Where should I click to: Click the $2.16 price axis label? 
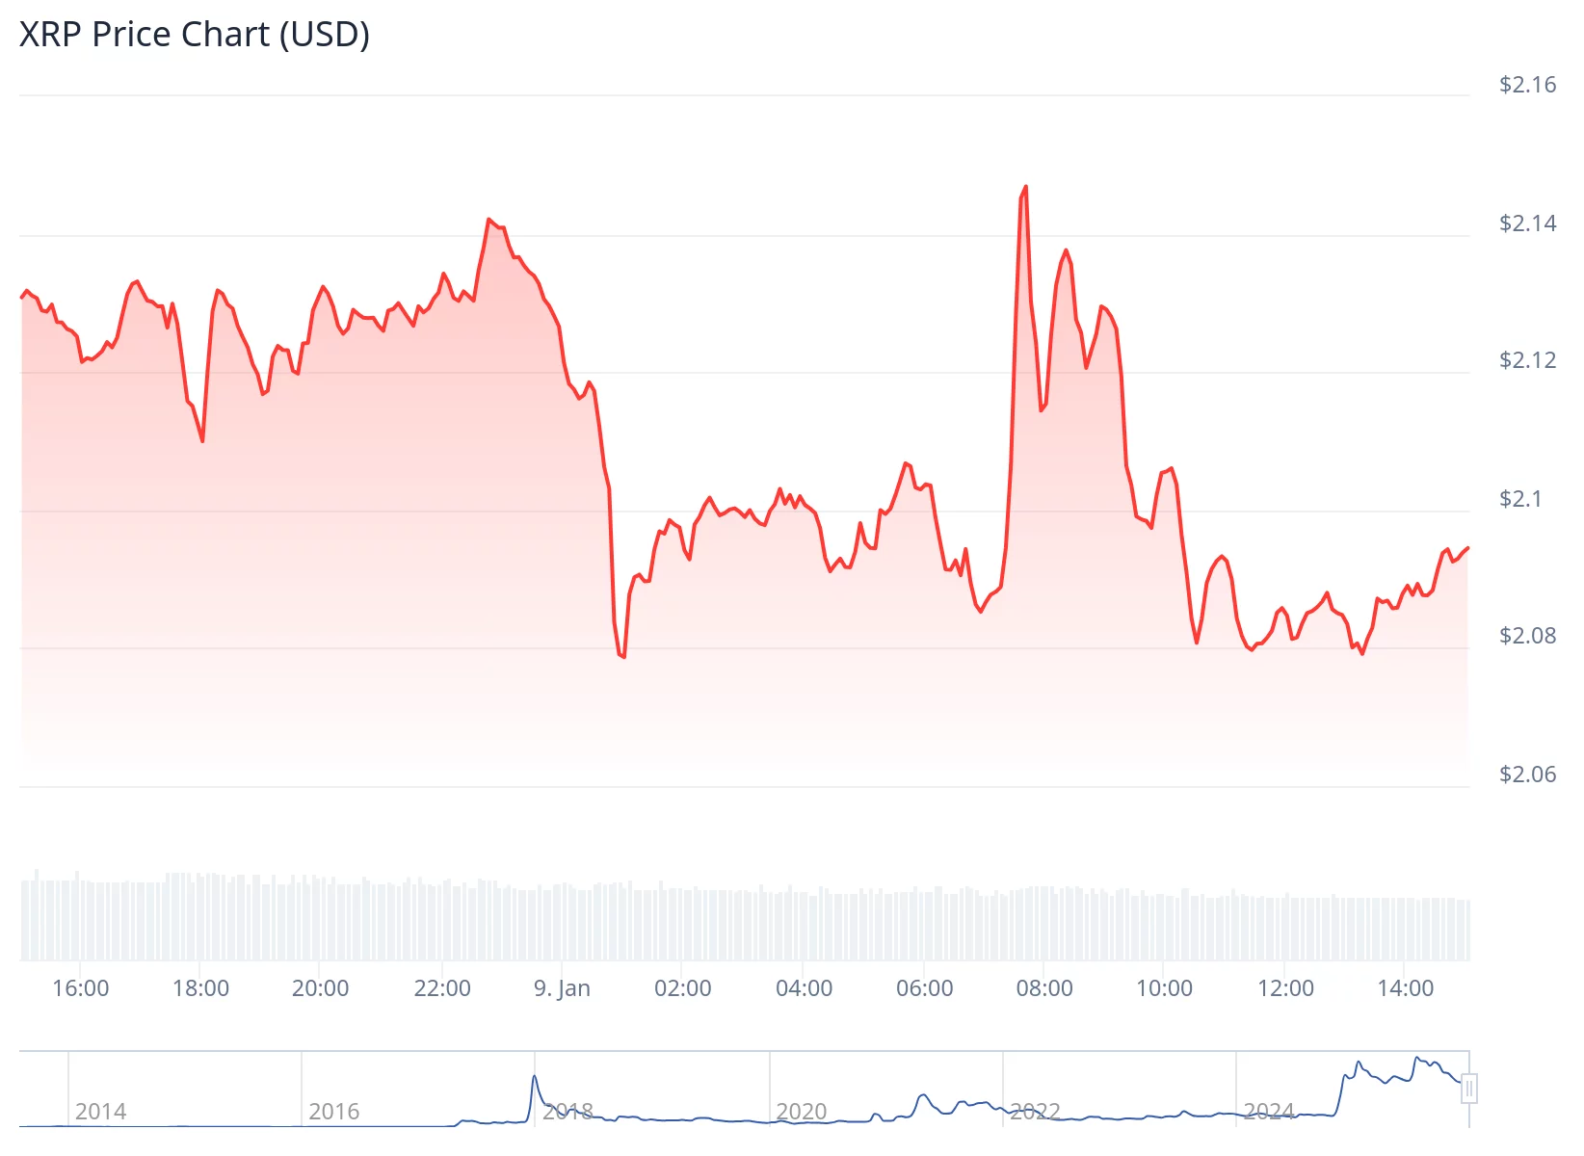[x=1527, y=85]
